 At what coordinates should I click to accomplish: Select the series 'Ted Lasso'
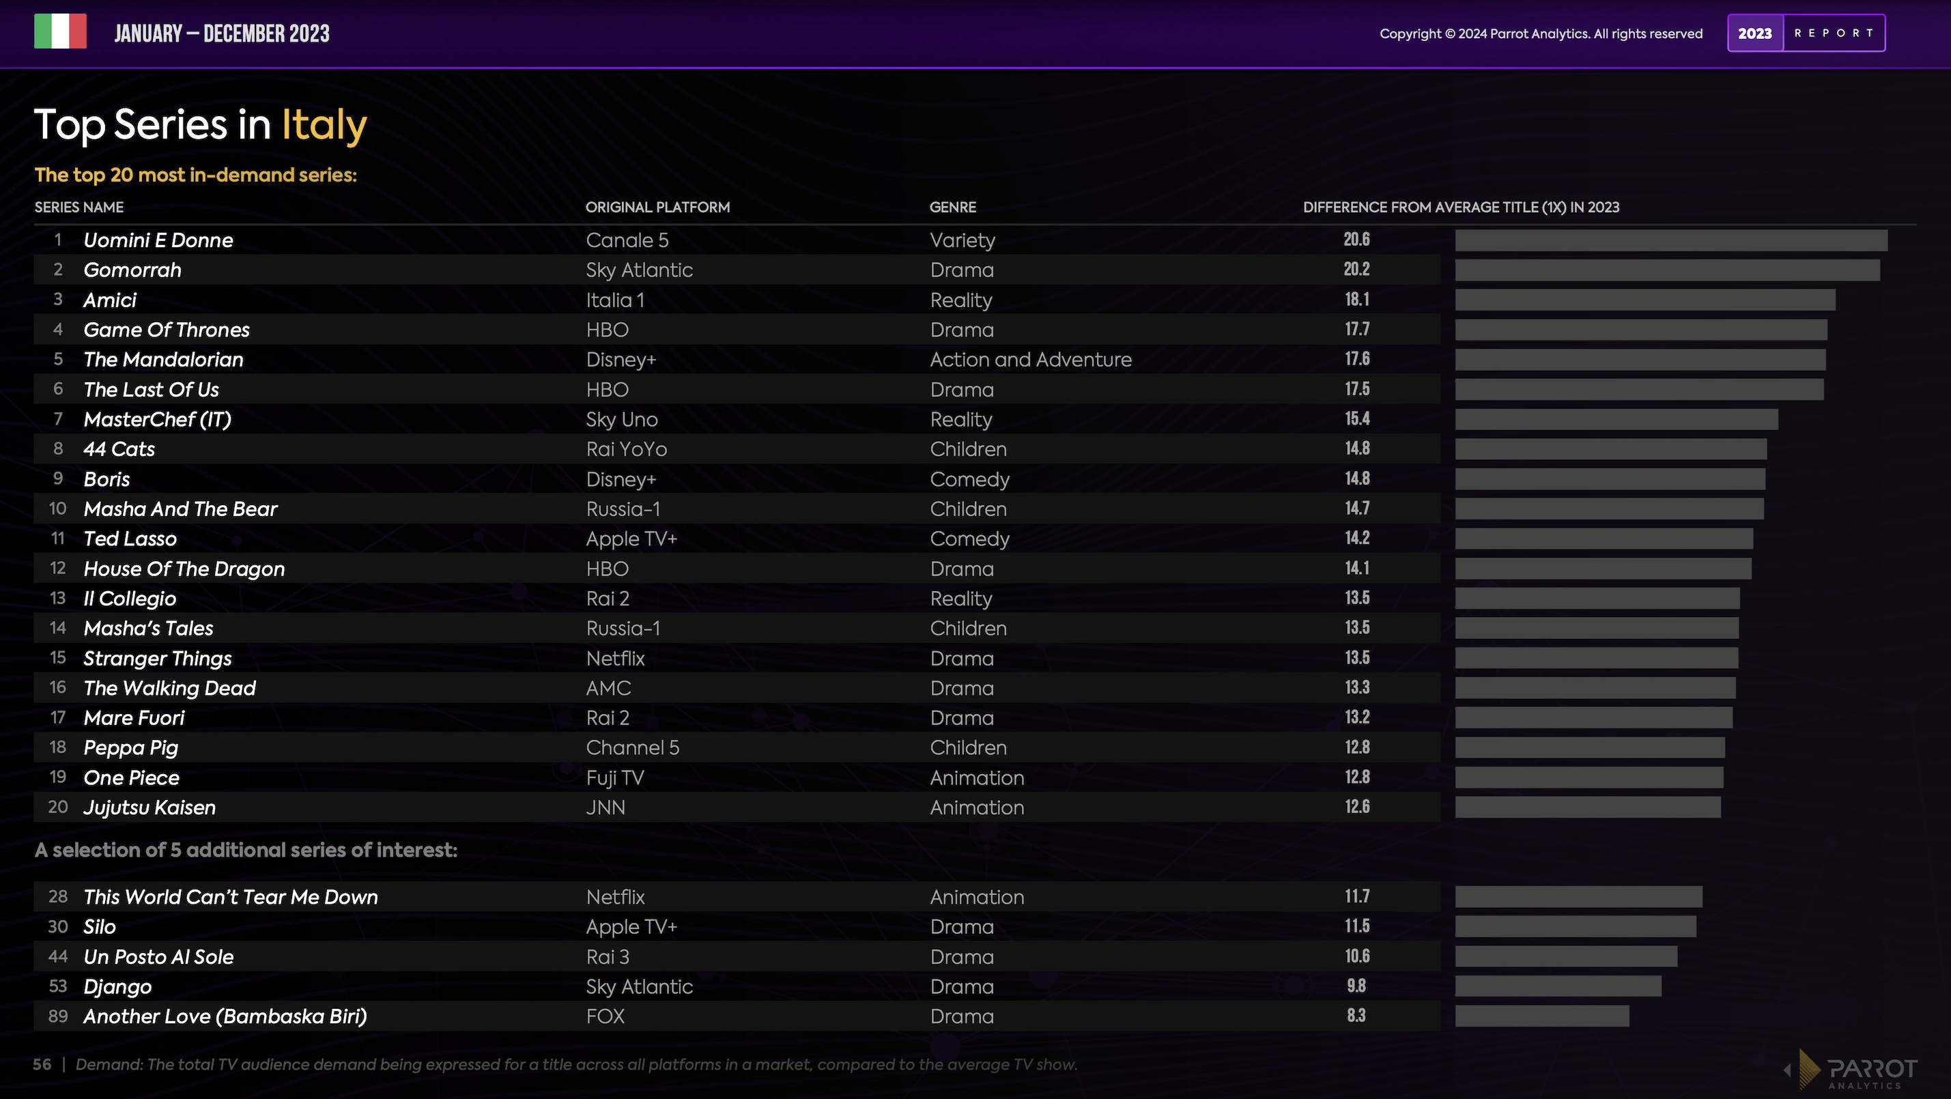(130, 539)
